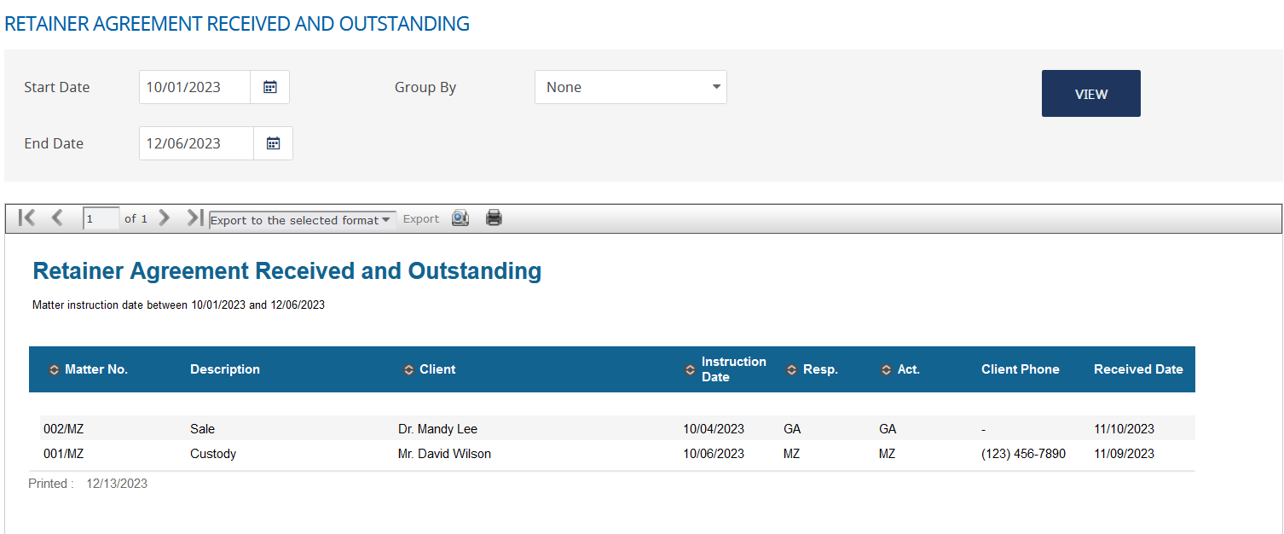Click the Export link on the toolbar

pos(420,218)
